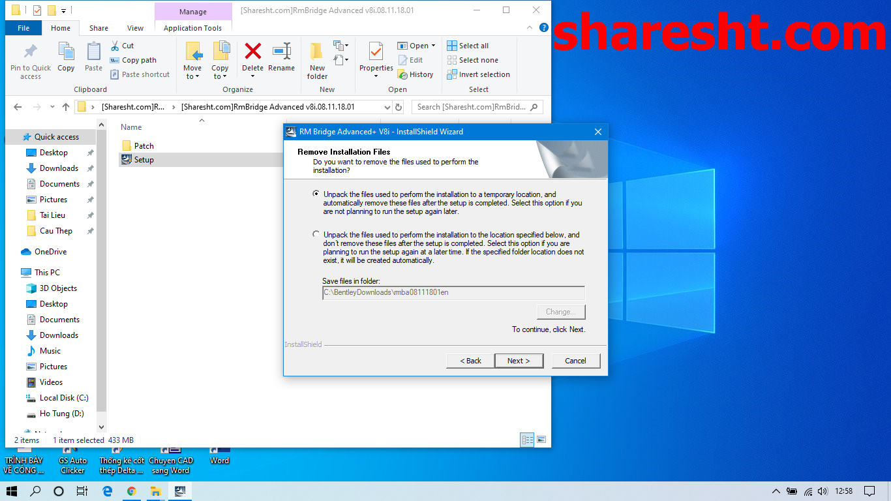This screenshot has width=891, height=501.
Task: Click the Rename icon in Organize group
Action: (x=281, y=52)
